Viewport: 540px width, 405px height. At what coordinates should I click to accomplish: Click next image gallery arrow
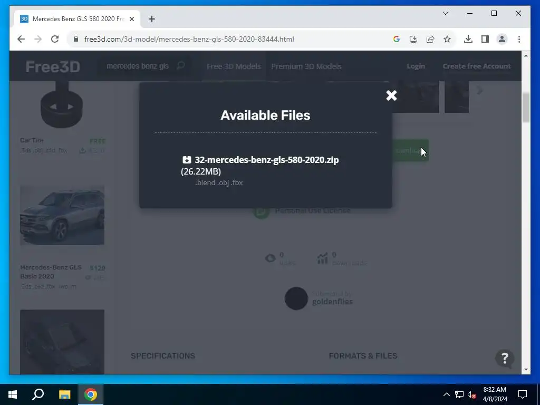pos(479,90)
